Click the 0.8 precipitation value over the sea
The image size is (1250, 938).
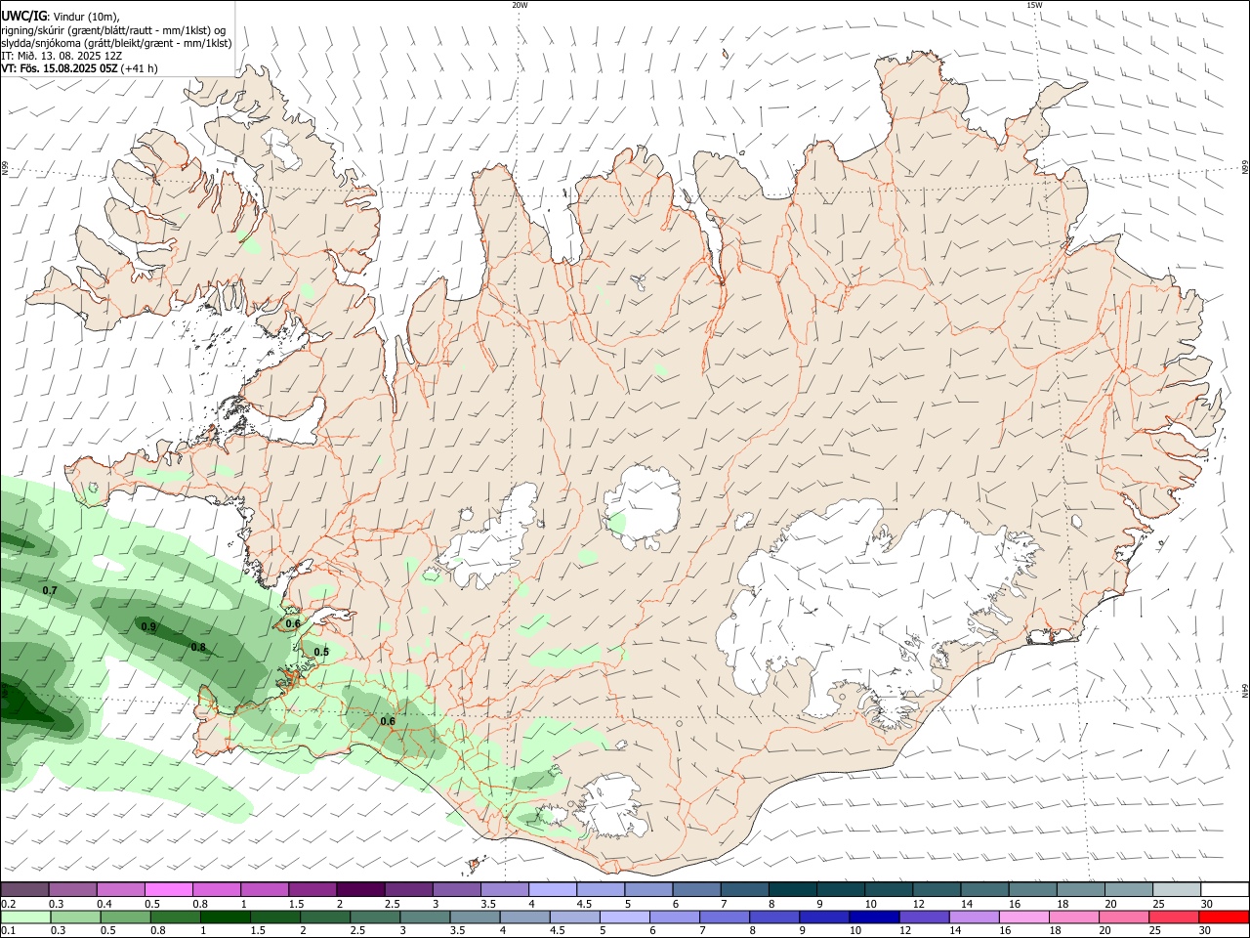click(198, 647)
